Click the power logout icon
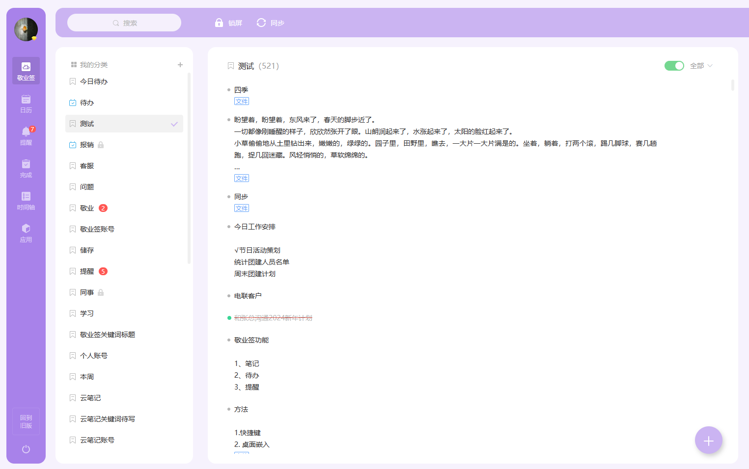This screenshot has width=749, height=469. click(26, 449)
